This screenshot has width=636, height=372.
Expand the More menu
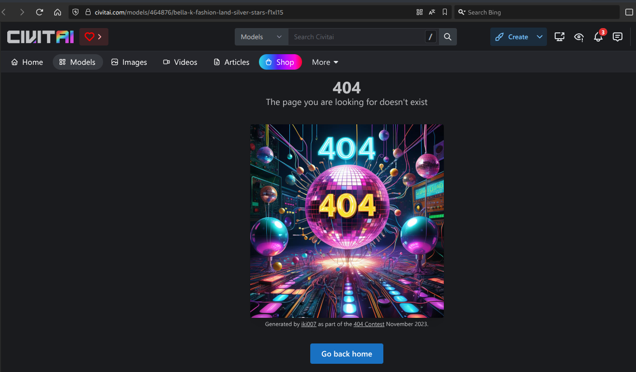pos(325,62)
